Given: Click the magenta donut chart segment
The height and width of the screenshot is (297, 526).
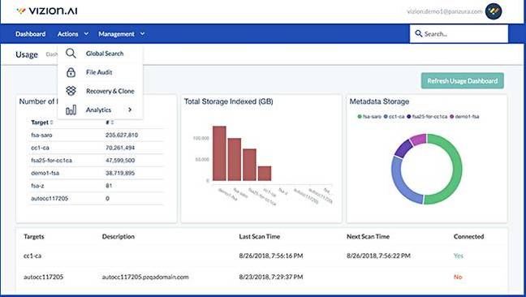Looking at the screenshot, I should (419, 139).
